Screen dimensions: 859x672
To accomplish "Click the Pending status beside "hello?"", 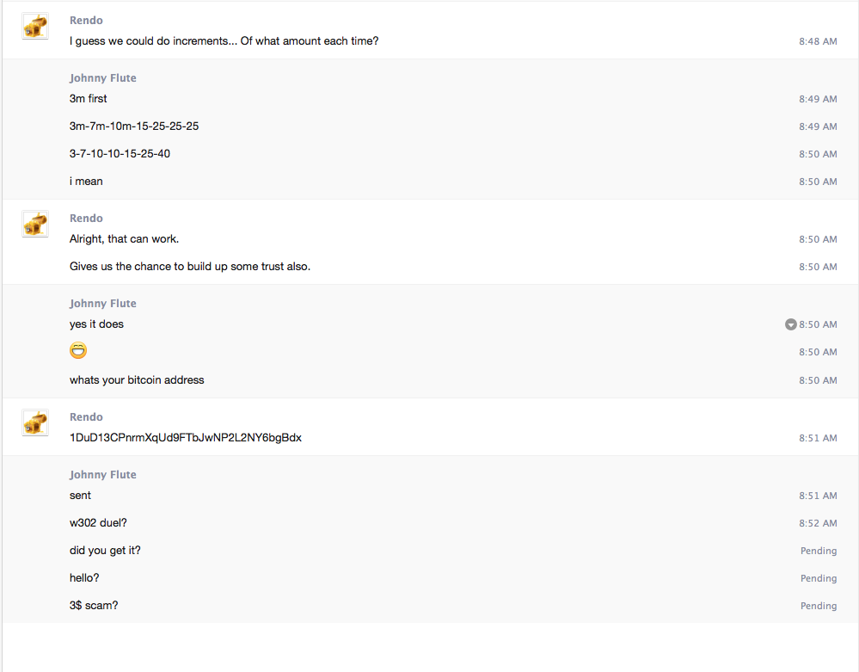I will [818, 578].
